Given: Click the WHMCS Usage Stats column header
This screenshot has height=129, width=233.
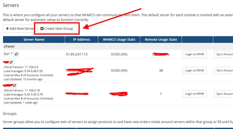Looking at the screenshot, I should [119, 39].
